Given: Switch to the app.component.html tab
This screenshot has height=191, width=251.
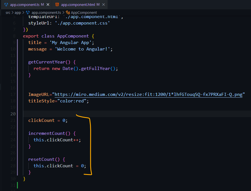Looking at the screenshot, I should pyautogui.click(x=80, y=5).
